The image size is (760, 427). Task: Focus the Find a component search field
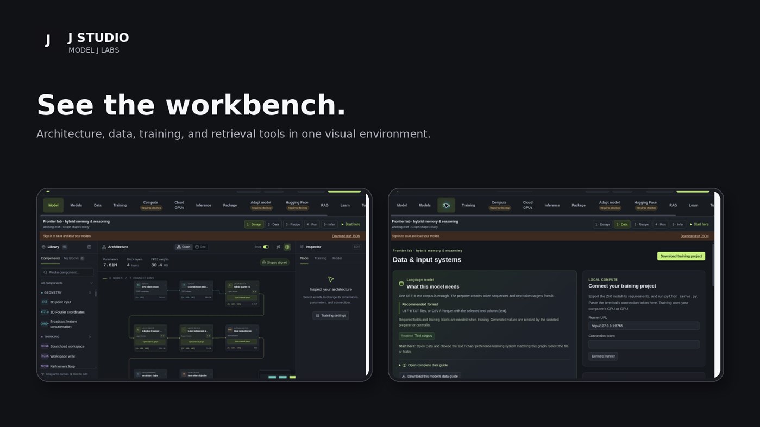click(67, 272)
